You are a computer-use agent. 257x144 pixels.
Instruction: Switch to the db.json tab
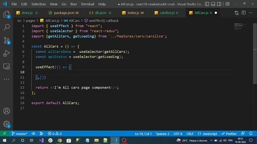(x=100, y=13)
